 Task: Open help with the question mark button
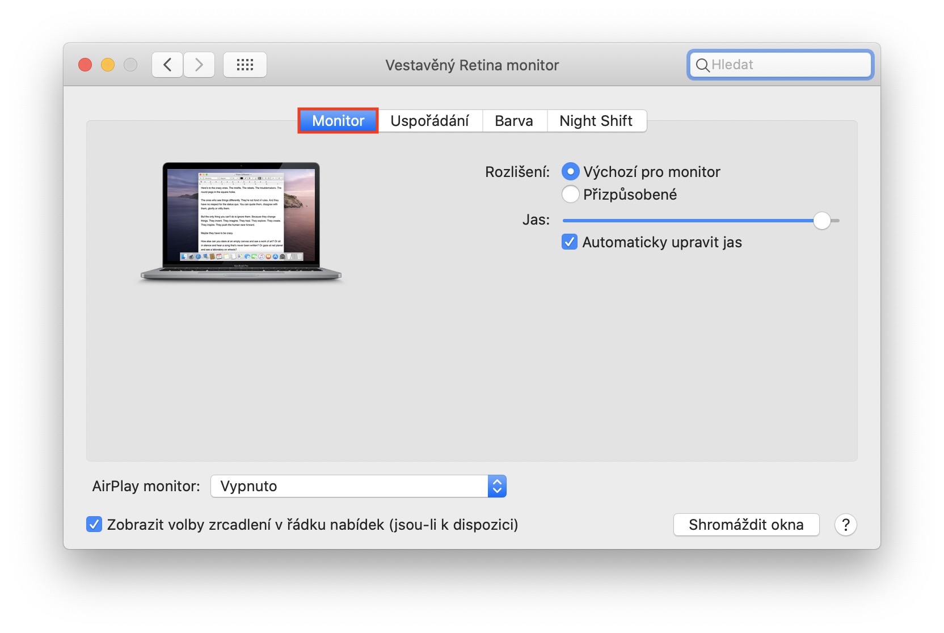pos(845,525)
